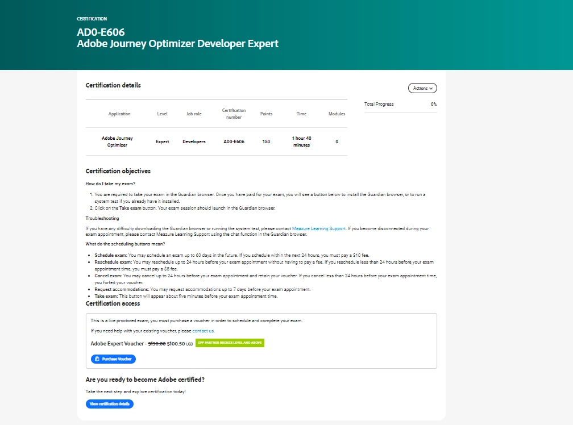
Task: Click the Total Progress bar
Action: [x=401, y=112]
